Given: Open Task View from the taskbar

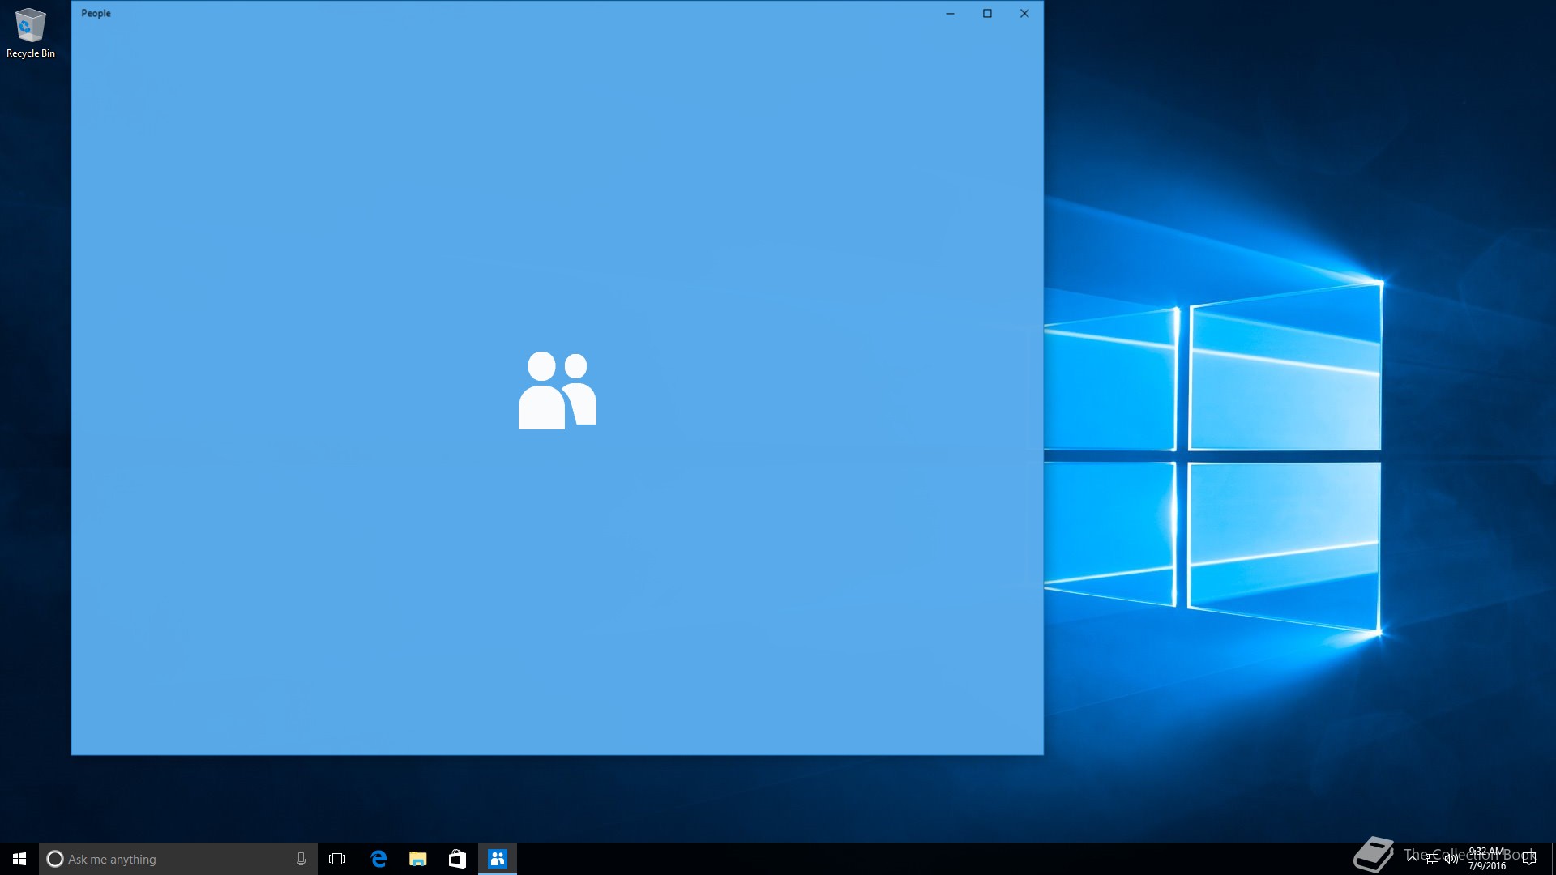Looking at the screenshot, I should click(x=337, y=859).
